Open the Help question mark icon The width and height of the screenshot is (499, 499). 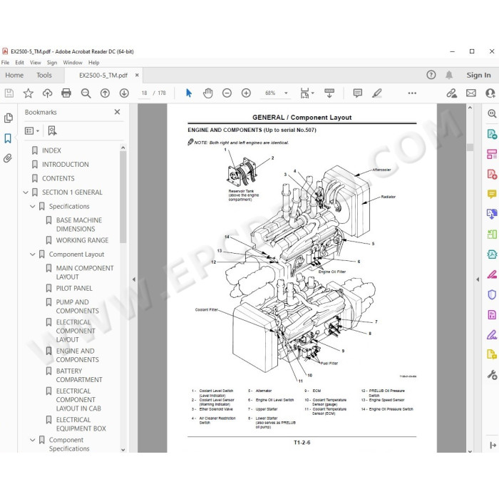[431, 75]
